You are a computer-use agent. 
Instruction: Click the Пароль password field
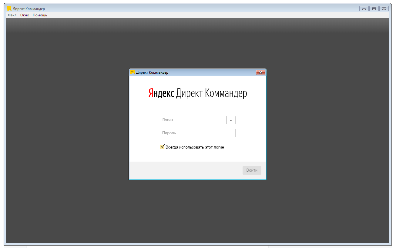(198, 133)
